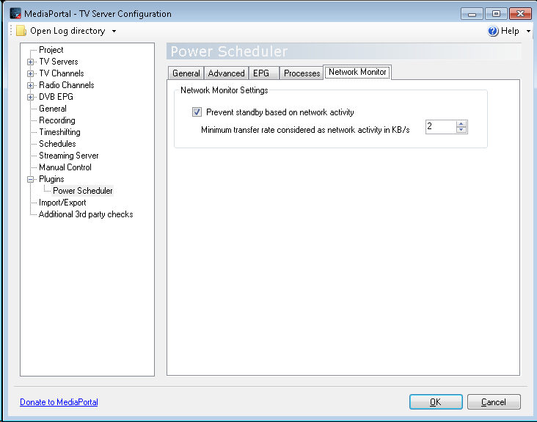Open the Donate to MediaPortal link
Image resolution: width=537 pixels, height=422 pixels.
point(59,401)
